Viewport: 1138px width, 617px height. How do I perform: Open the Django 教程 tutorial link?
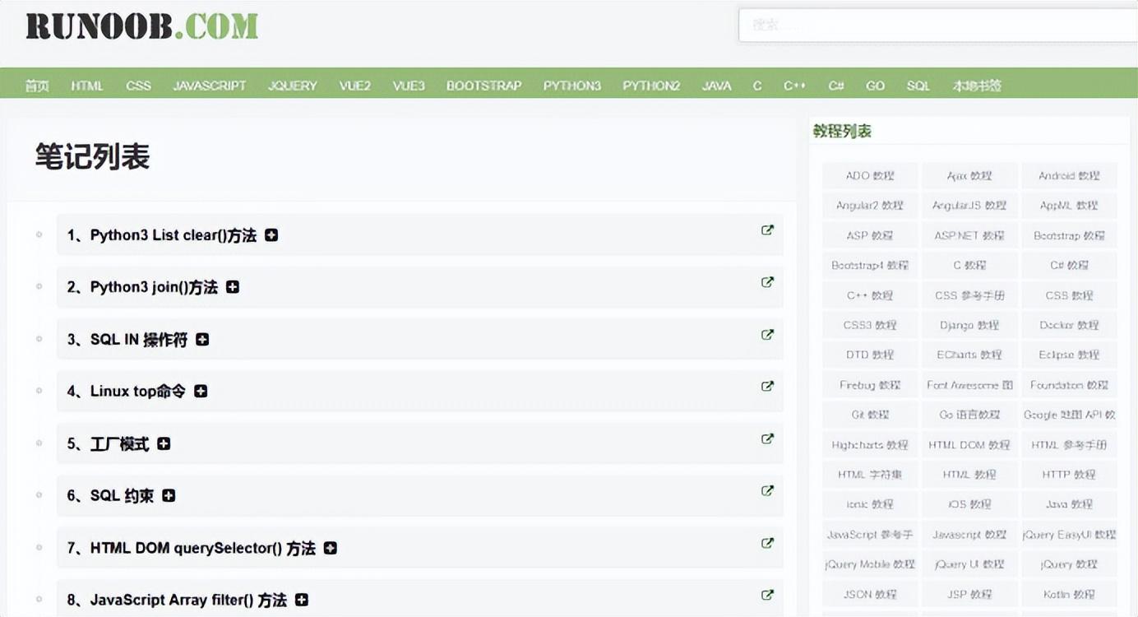[969, 325]
